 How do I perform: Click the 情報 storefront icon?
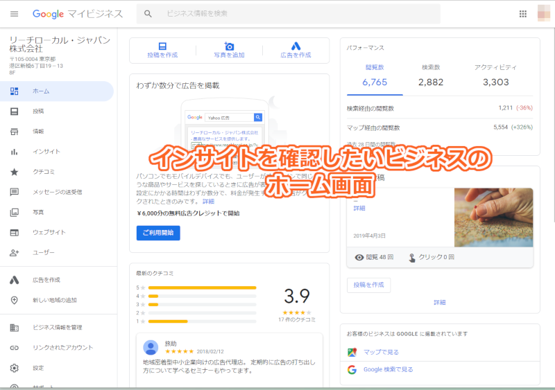click(x=14, y=132)
